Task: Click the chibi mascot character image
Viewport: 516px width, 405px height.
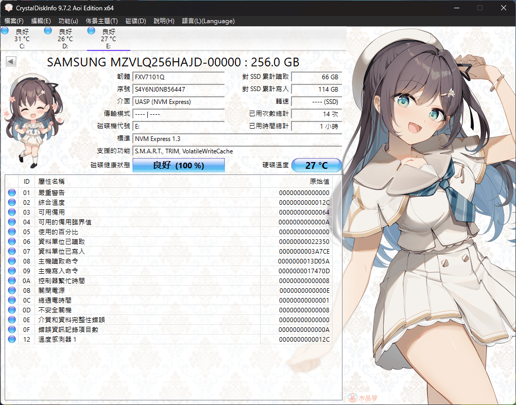Action: pyautogui.click(x=34, y=120)
